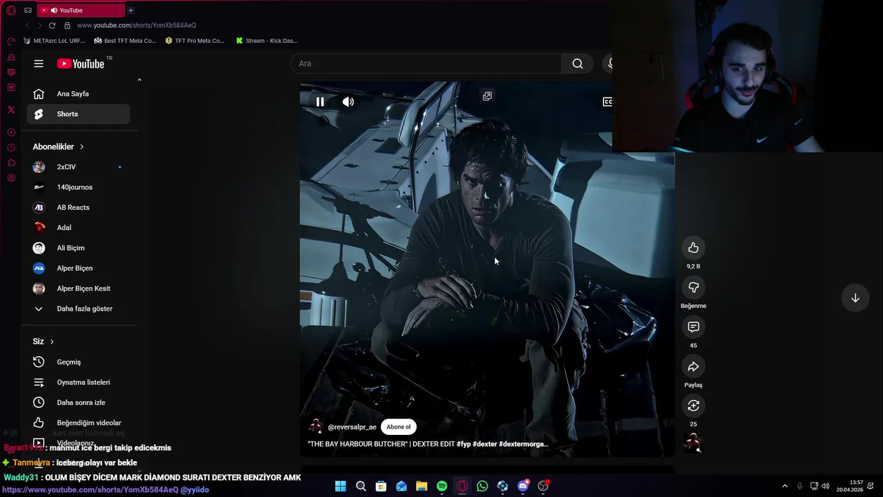Image resolution: width=883 pixels, height=497 pixels.
Task: Toggle closed captions on the Short
Action: 607,101
